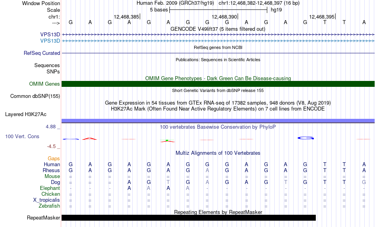Screen dimensions: 375x227
Task: Click the SNPs subtrack label
Action: point(53,72)
